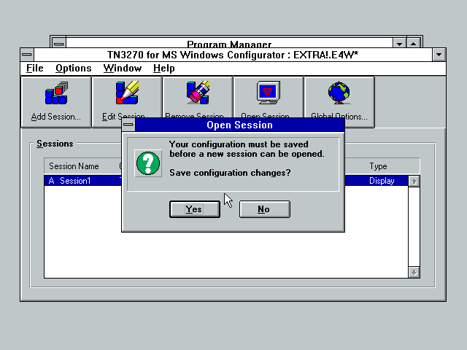Click the Program Manager title bar
467x350 pixels.
(x=229, y=43)
